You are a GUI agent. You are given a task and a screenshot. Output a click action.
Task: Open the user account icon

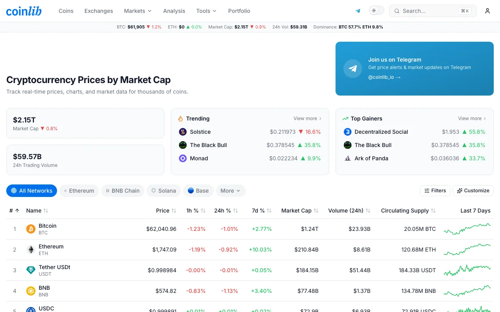(x=487, y=11)
